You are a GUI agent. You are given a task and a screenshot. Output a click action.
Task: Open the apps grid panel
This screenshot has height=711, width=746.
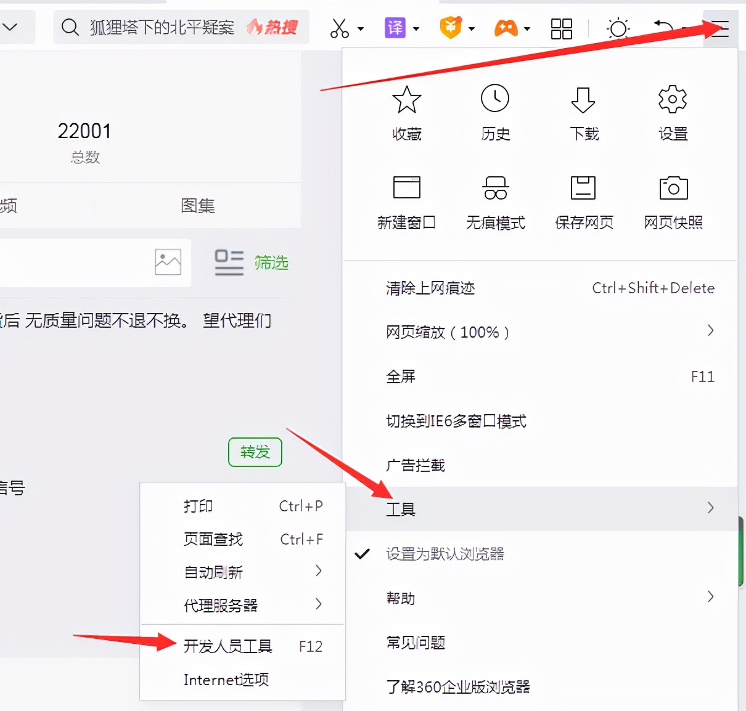point(560,28)
